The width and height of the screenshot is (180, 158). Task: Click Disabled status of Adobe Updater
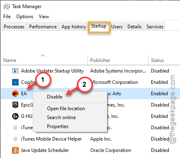tap(160, 71)
